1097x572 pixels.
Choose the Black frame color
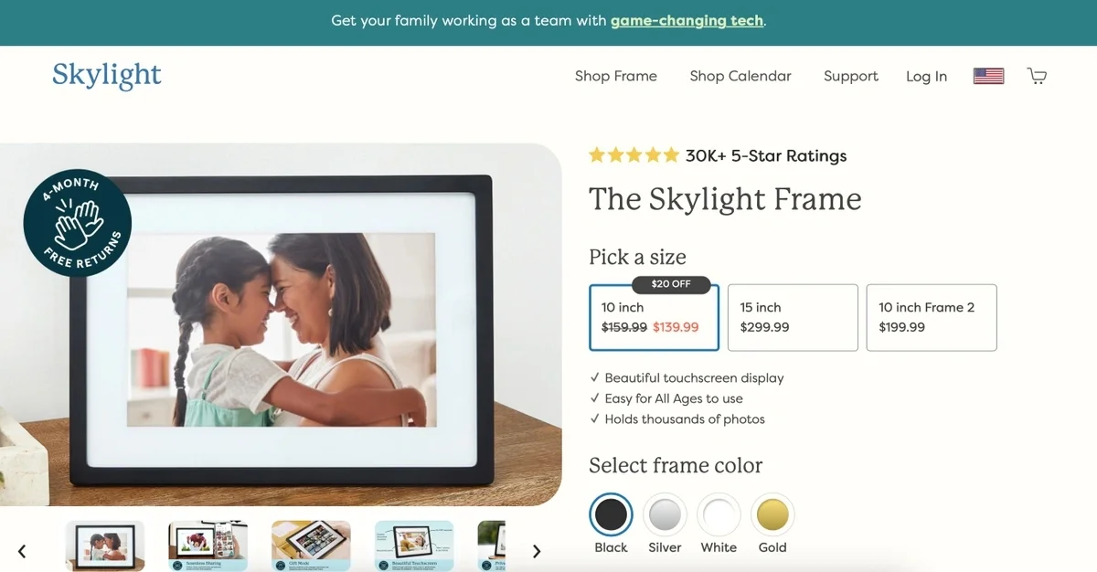[611, 515]
